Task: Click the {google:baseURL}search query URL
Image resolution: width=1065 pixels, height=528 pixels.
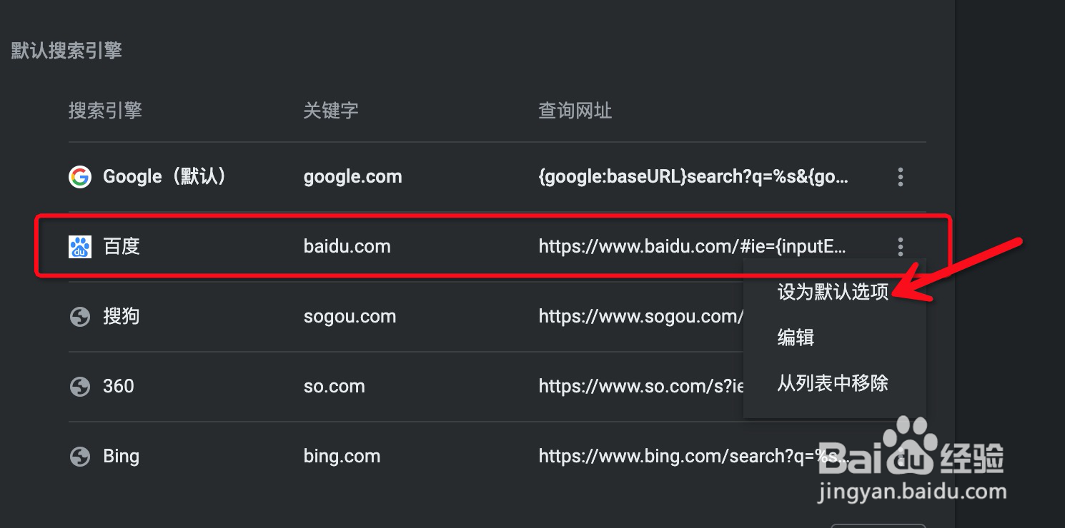Action: click(693, 177)
